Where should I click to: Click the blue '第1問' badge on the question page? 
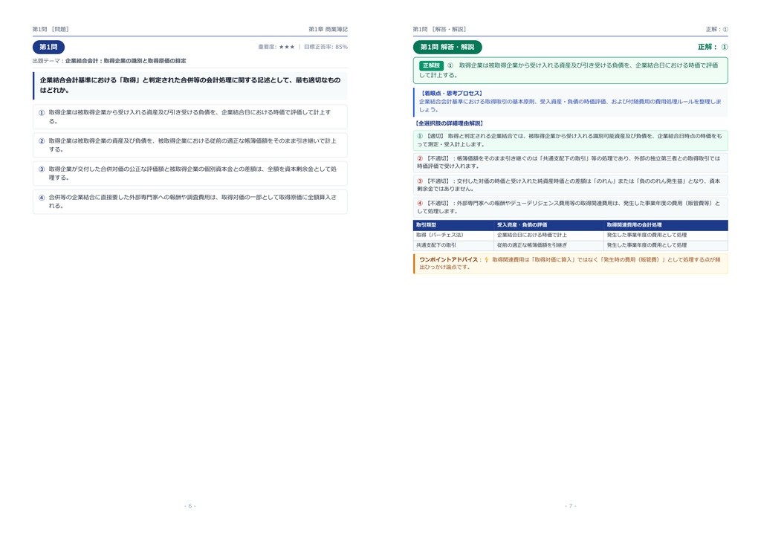point(48,47)
